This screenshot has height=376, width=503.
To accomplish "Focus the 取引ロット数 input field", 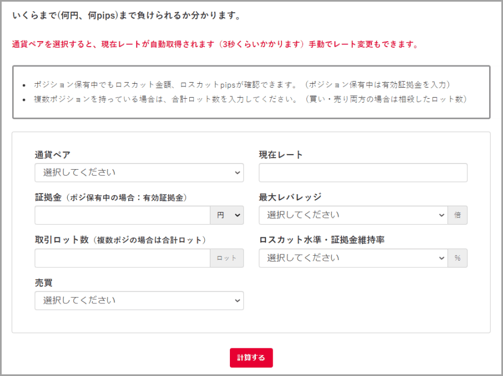I will [x=122, y=258].
